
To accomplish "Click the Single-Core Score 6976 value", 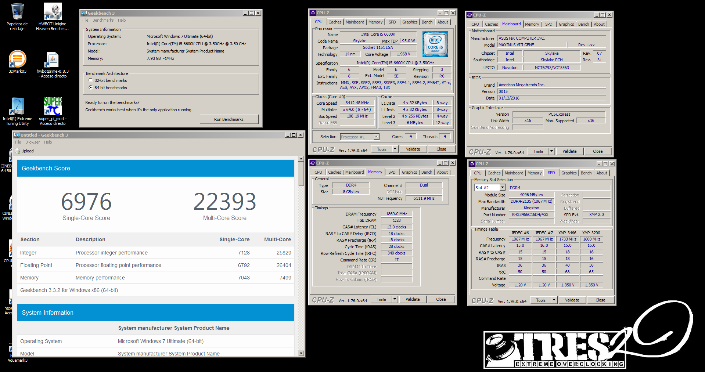I will pyautogui.click(x=86, y=202).
